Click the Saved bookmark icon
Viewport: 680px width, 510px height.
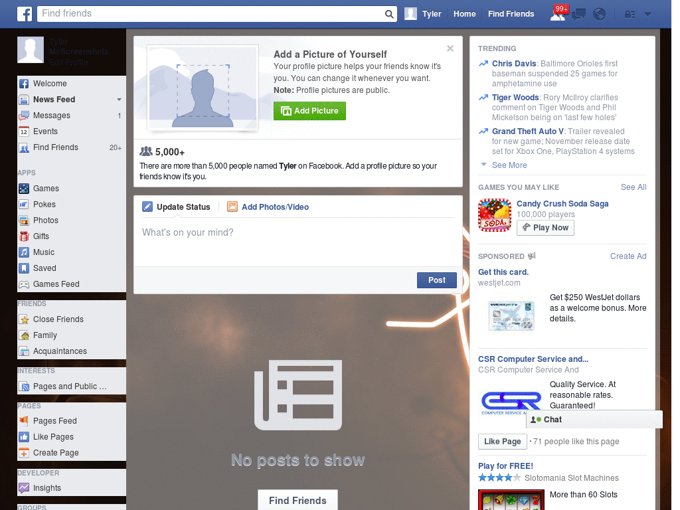click(24, 268)
